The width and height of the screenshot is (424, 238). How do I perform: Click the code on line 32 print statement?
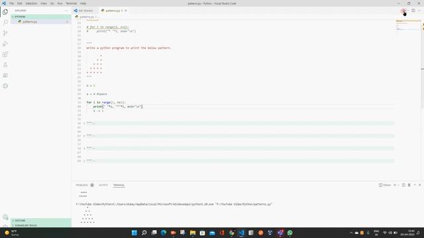pos(118,106)
